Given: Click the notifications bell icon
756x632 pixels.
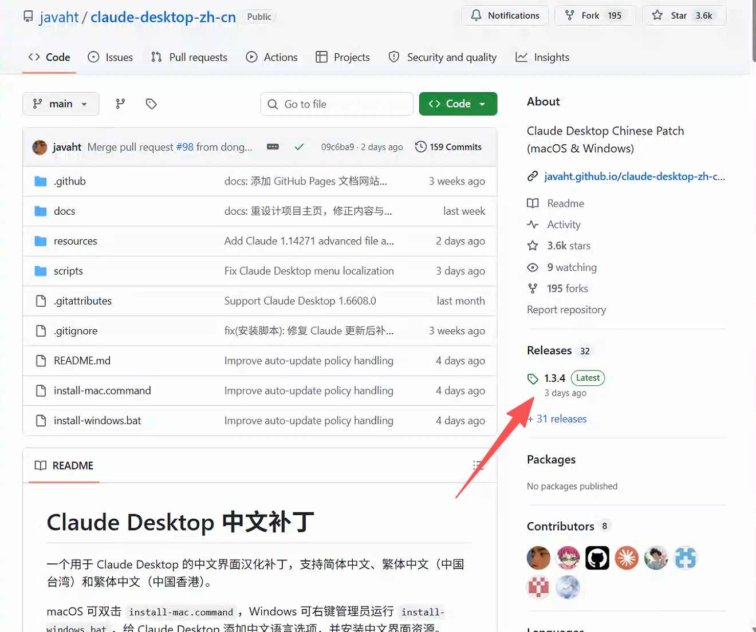Looking at the screenshot, I should 476,15.
